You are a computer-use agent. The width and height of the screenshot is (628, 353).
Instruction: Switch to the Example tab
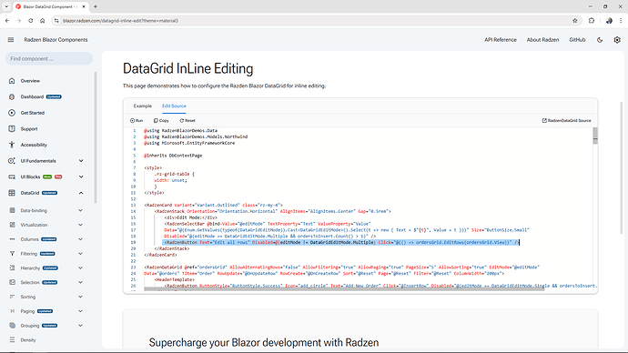pyautogui.click(x=143, y=106)
